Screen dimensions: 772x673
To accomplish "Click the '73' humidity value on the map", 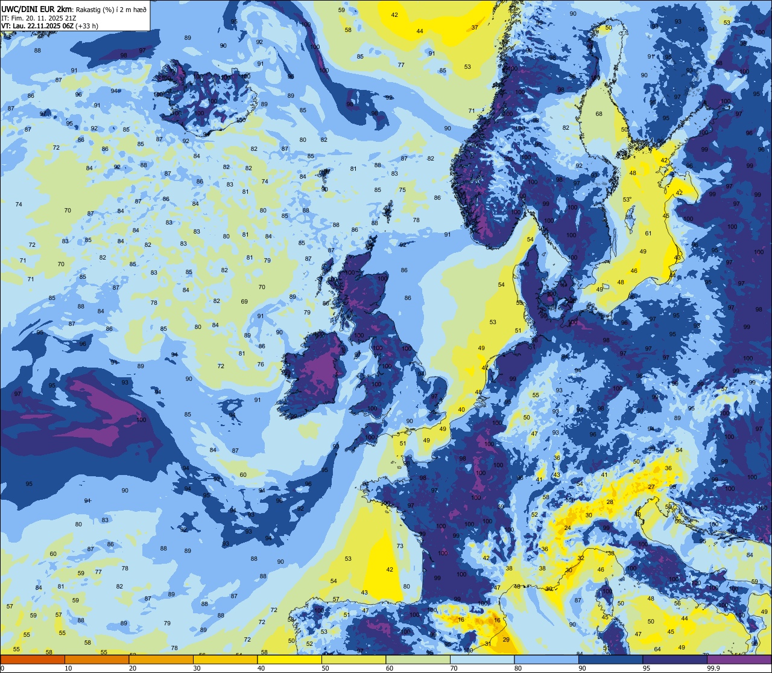I will point(400,546).
